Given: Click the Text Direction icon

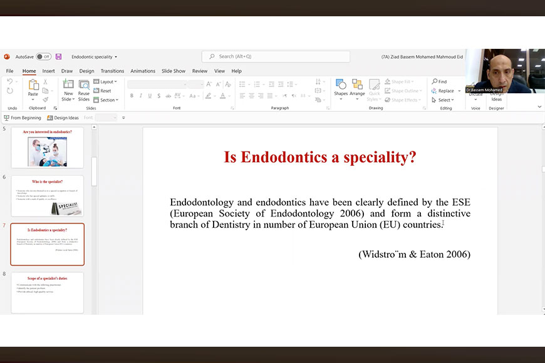Looking at the screenshot, I should [x=318, y=81].
